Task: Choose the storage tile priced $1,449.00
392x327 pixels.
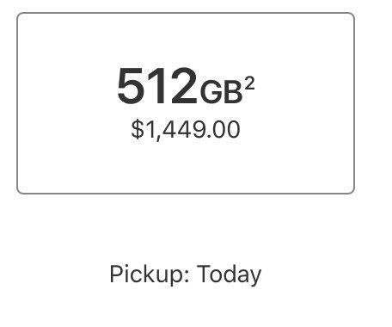Action: [186, 103]
